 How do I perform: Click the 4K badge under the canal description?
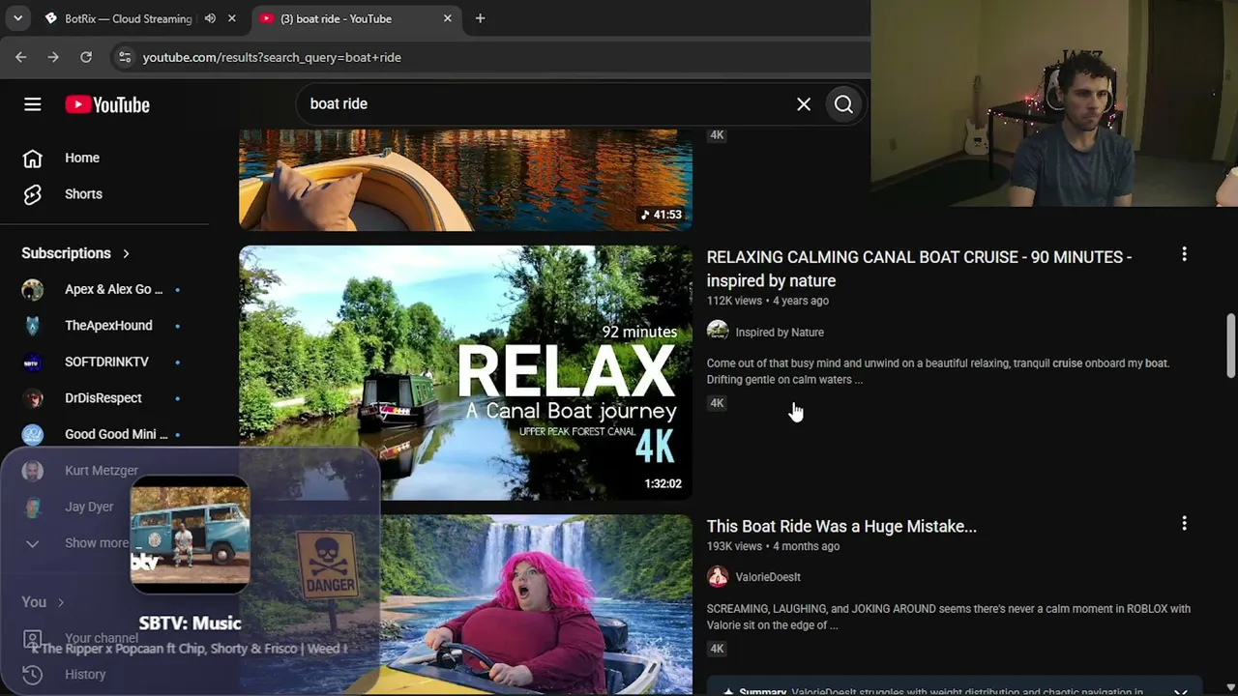[717, 403]
